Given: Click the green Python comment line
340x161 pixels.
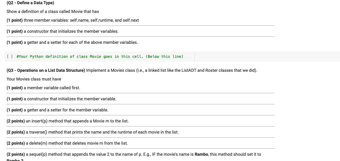Looking at the screenshot, I should coord(100,56).
